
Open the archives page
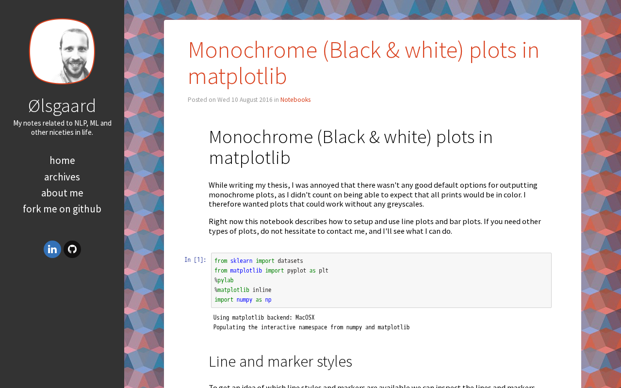click(62, 177)
